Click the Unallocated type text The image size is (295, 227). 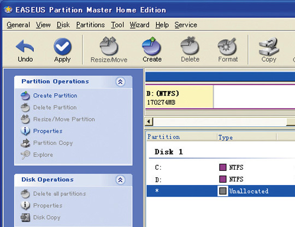tap(249, 191)
